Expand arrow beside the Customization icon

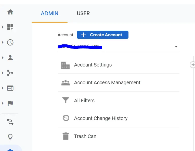tap(3, 27)
